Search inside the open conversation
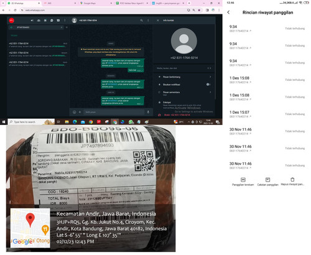The height and width of the screenshot is (255, 311). [142, 21]
